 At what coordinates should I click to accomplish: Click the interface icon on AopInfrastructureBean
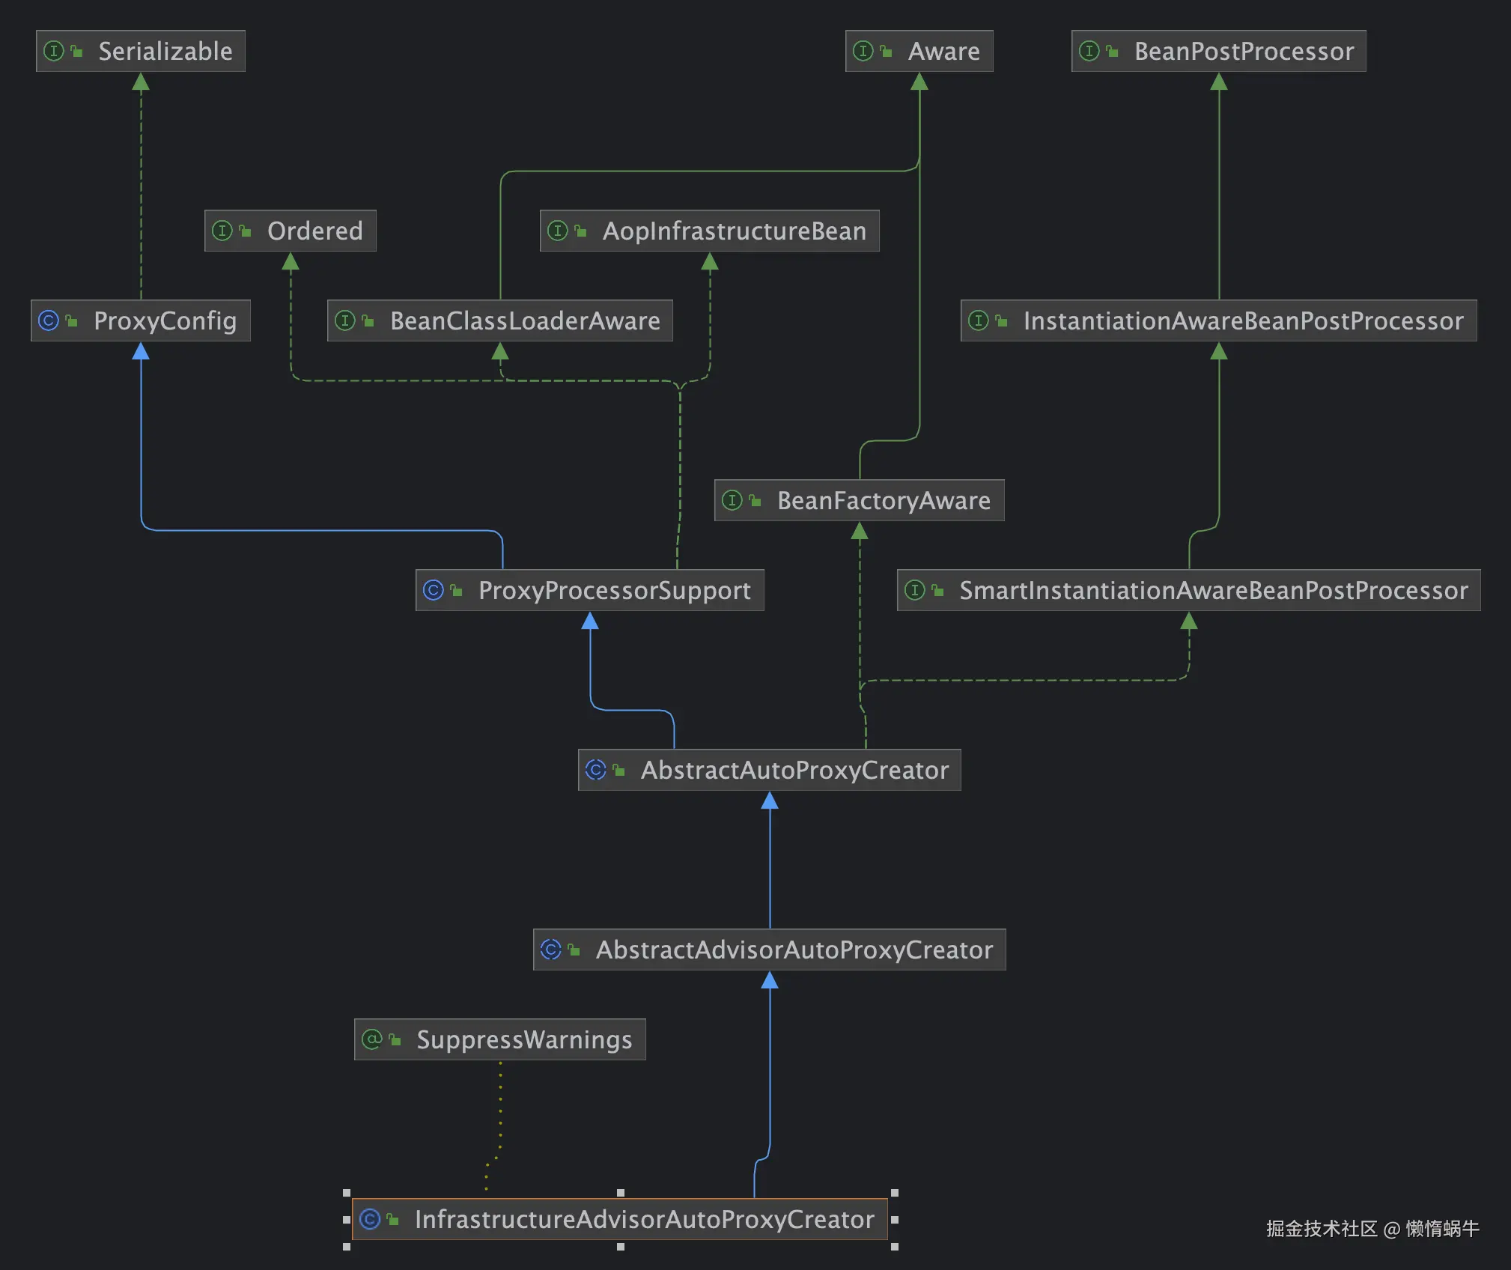coord(558,231)
